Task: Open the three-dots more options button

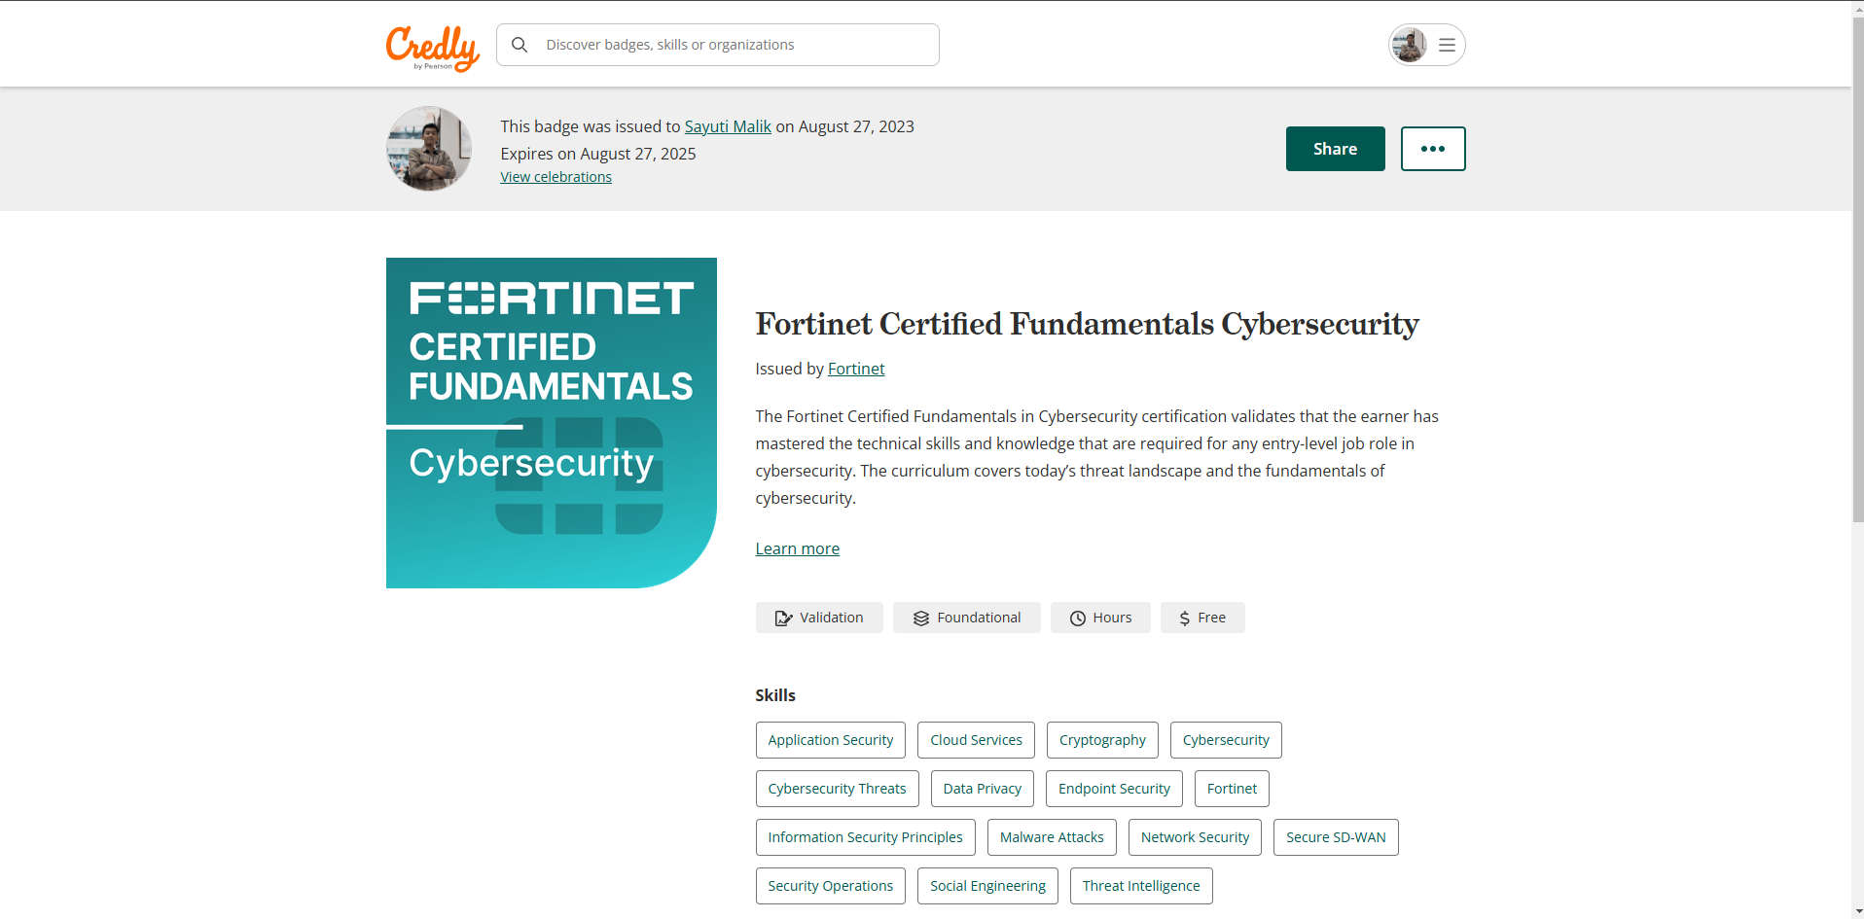Action: [x=1433, y=149]
